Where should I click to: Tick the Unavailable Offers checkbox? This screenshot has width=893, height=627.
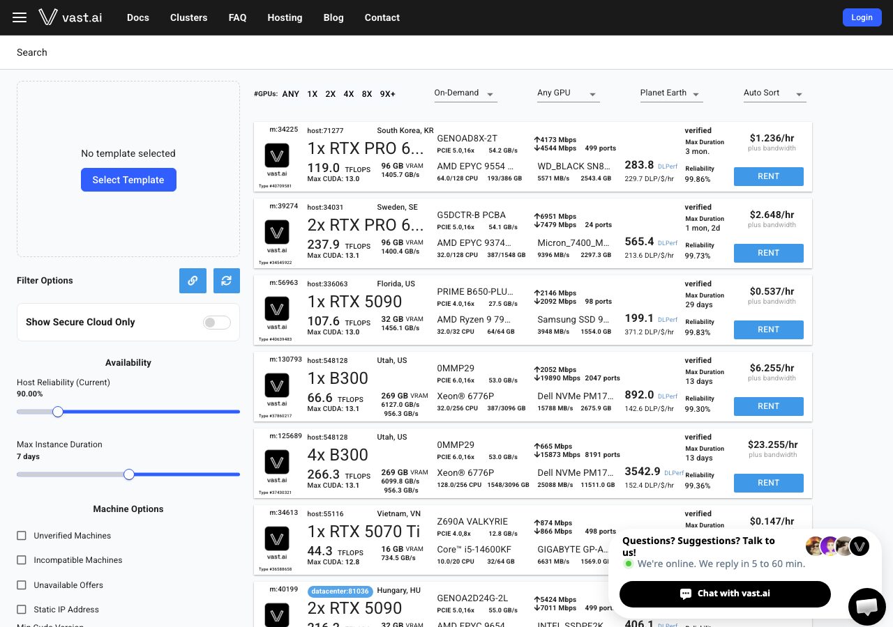(22, 585)
